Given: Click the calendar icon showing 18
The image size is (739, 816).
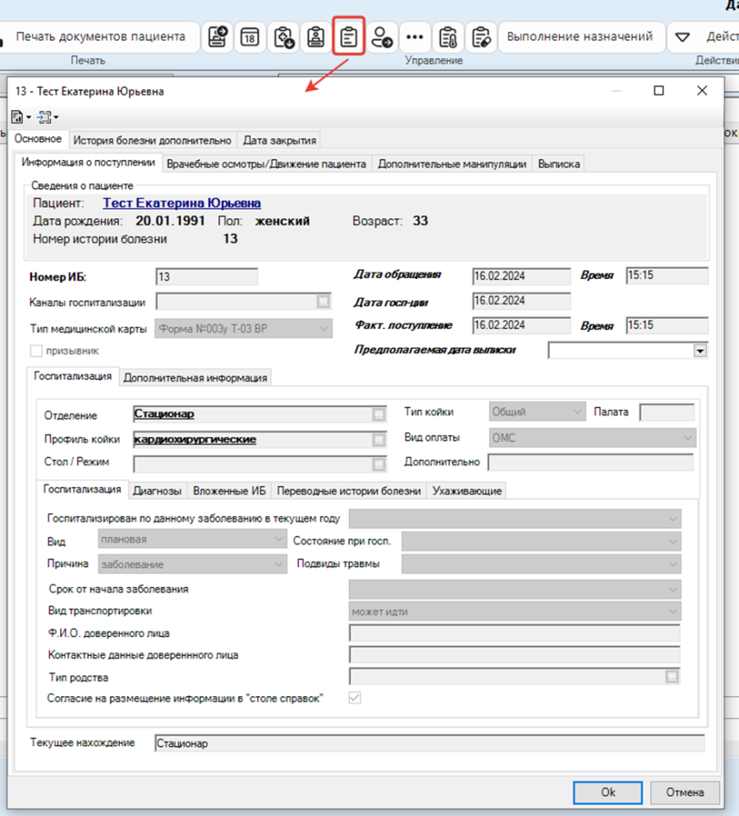Looking at the screenshot, I should click(x=250, y=37).
